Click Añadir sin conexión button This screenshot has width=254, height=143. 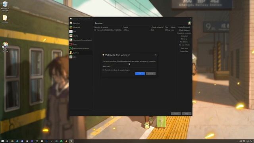click(x=184, y=33)
